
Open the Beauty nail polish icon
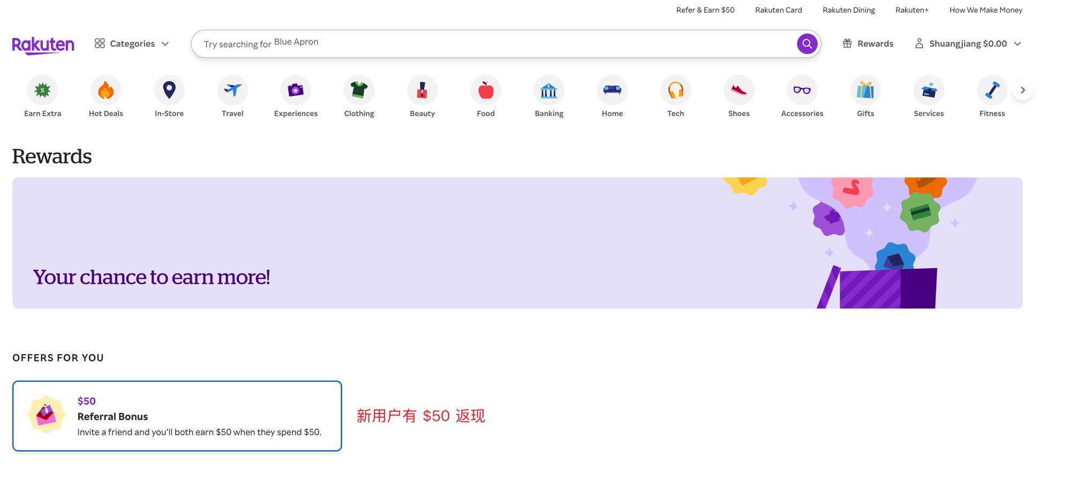coord(423,90)
